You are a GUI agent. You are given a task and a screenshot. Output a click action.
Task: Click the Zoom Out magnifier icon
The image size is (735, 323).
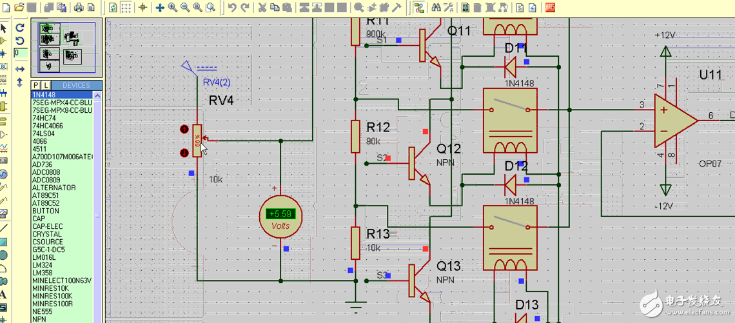click(185, 8)
